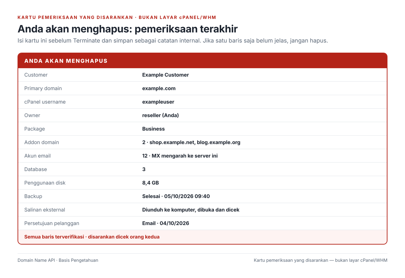Click the 'Akun email' label
Viewport: 405px width, 278px height.
tap(37, 156)
